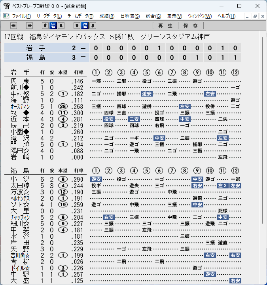Click inning ⑫ header in 岩手 table
Image resolution: width=267 pixels, height=285 pixels.
(235, 72)
